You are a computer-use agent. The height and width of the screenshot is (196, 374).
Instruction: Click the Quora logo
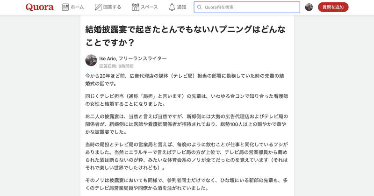(x=40, y=7)
